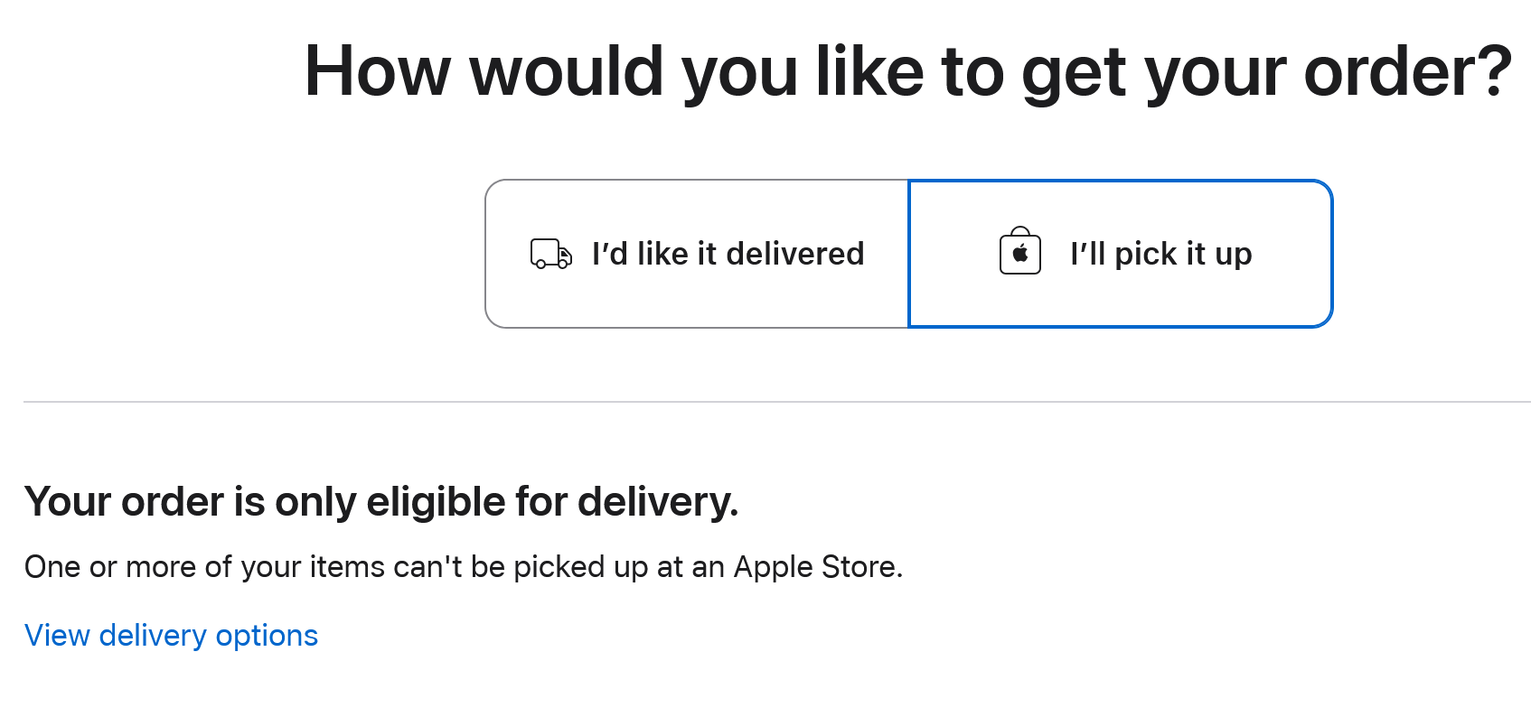Click the delivery eligibility heading text
Screen dimensions: 1531x717
[x=381, y=502]
